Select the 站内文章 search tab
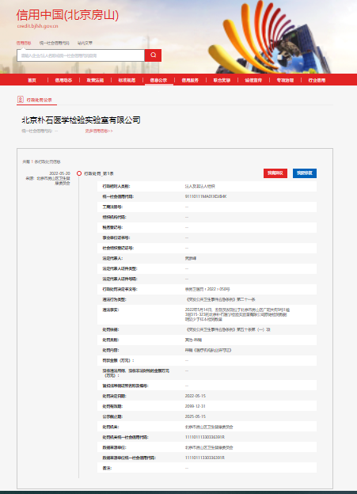The width and height of the screenshot is (357, 494). 85,43
